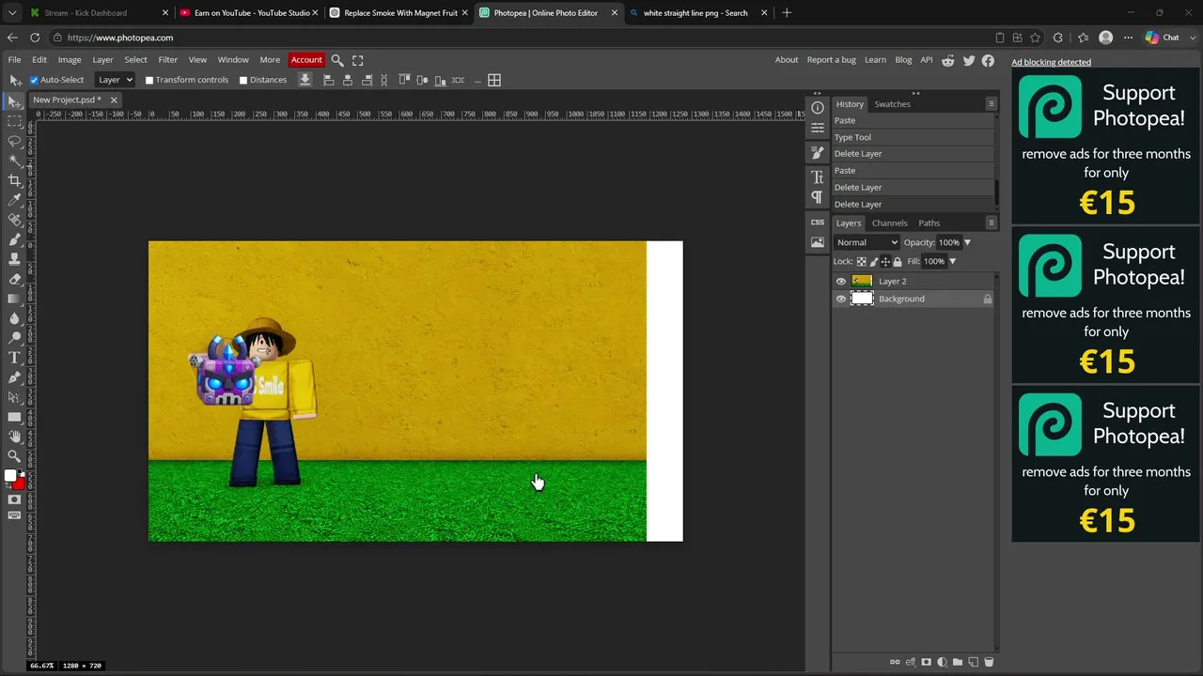
Task: Pick the Zoom tool magnifier
Action: tap(15, 456)
